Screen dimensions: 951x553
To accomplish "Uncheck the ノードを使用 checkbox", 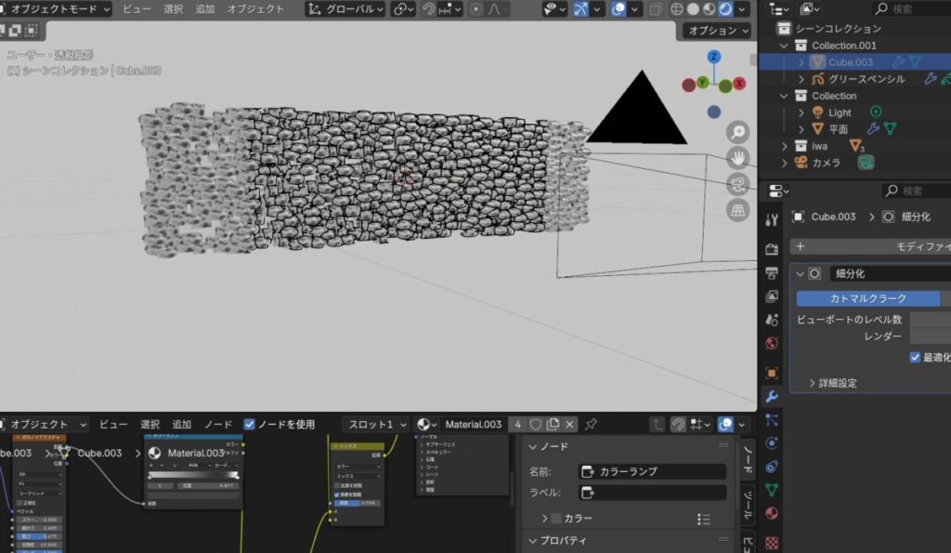I will point(249,425).
